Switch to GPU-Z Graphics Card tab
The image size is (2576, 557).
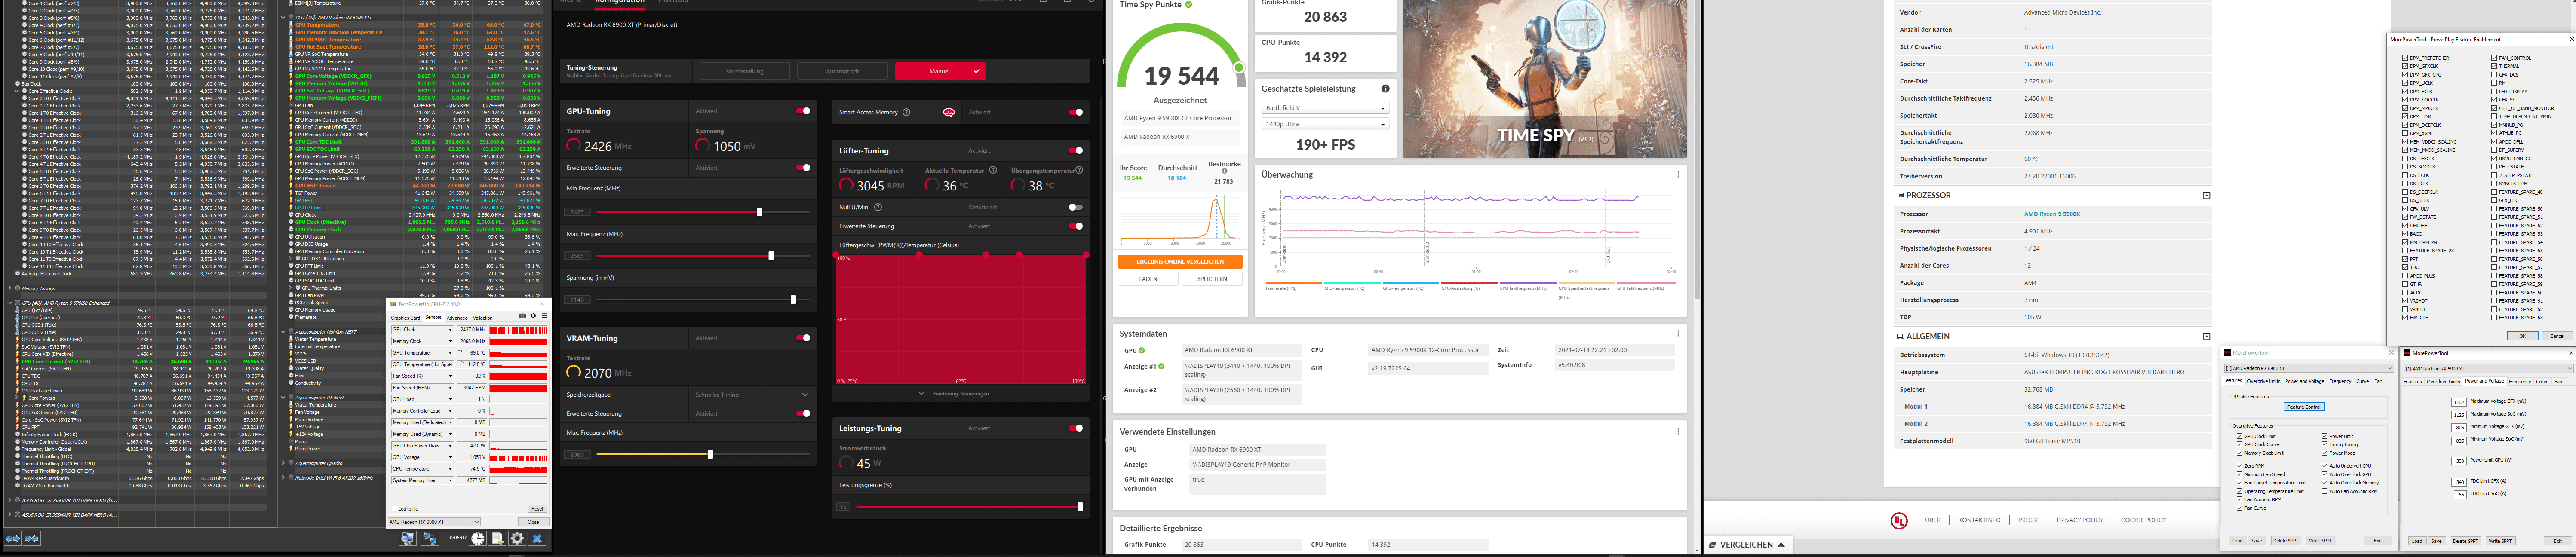point(406,318)
